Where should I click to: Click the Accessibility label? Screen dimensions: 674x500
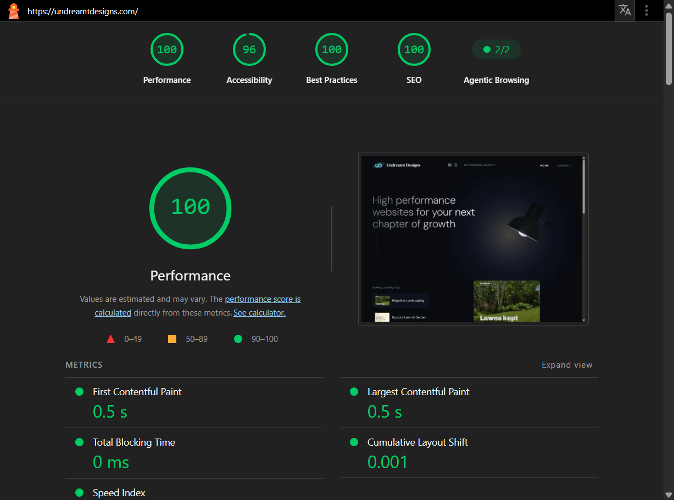pyautogui.click(x=249, y=80)
